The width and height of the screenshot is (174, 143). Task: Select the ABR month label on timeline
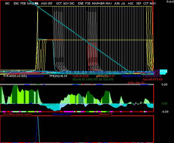[102, 3]
